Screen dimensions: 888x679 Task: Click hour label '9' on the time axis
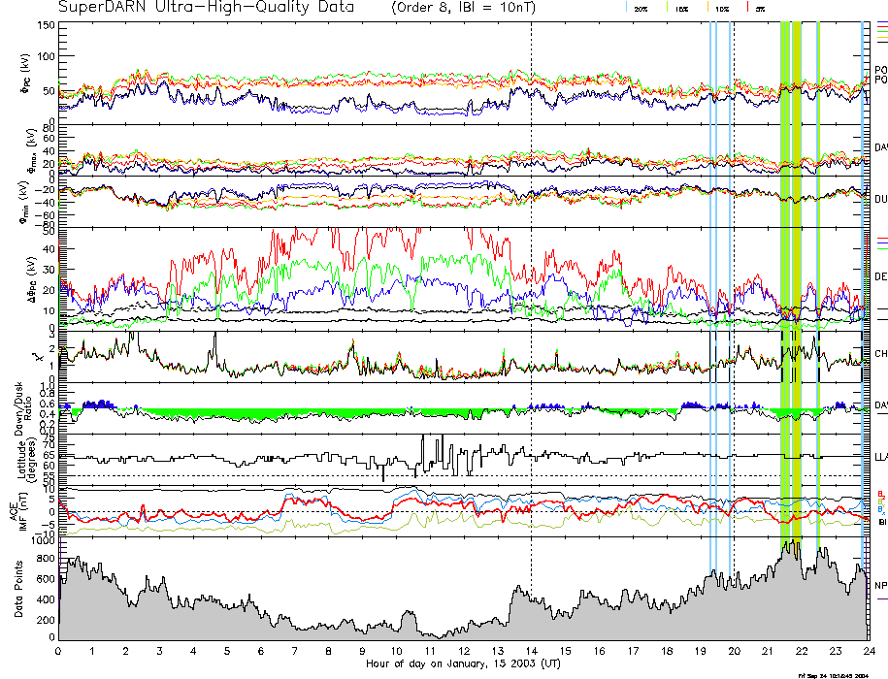362,651
